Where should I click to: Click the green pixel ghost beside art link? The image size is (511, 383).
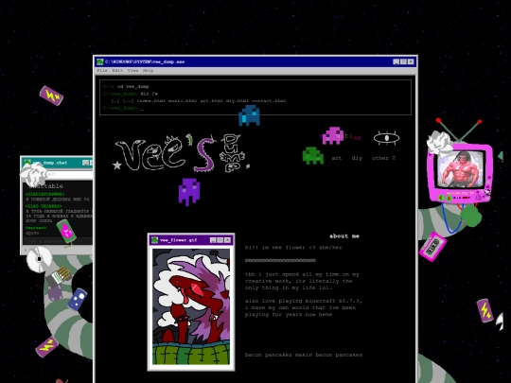pos(313,156)
